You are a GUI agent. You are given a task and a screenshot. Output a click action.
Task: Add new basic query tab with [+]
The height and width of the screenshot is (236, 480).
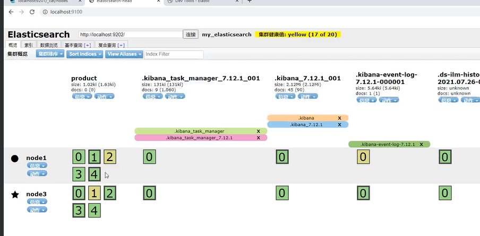88,45
